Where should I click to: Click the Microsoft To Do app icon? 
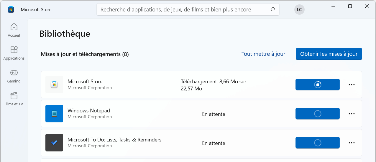(x=54, y=143)
